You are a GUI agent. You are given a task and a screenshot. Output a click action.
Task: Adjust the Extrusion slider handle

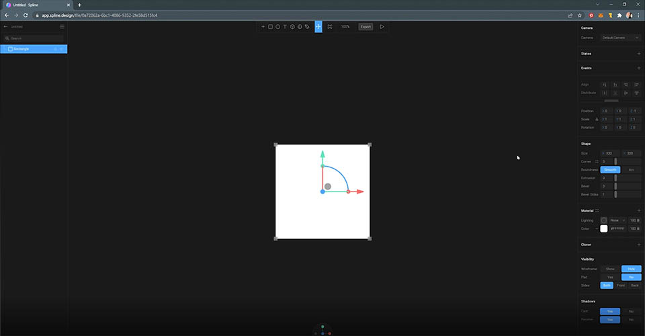pos(615,178)
